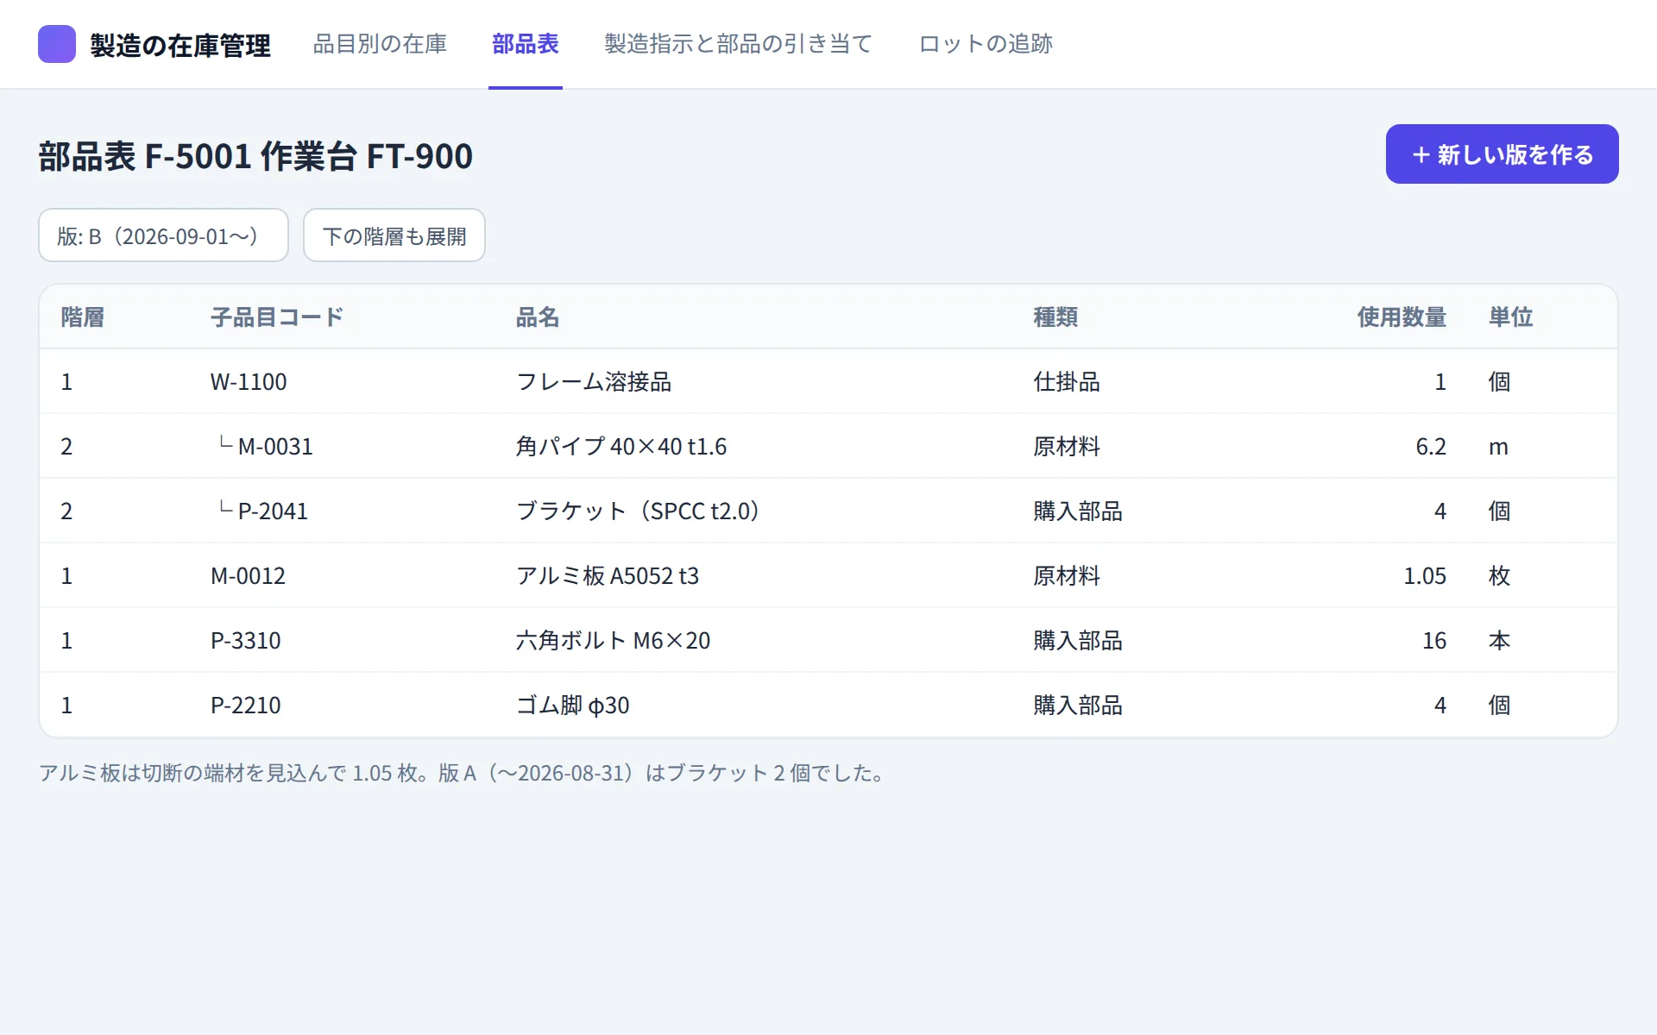The width and height of the screenshot is (1657, 1035).
Task: Click the purple app logo icon
Action: point(57,44)
